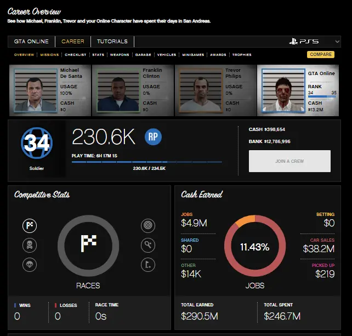The width and height of the screenshot is (352, 336).
Task: Click the RP progress bar under play time
Action: pos(147,162)
